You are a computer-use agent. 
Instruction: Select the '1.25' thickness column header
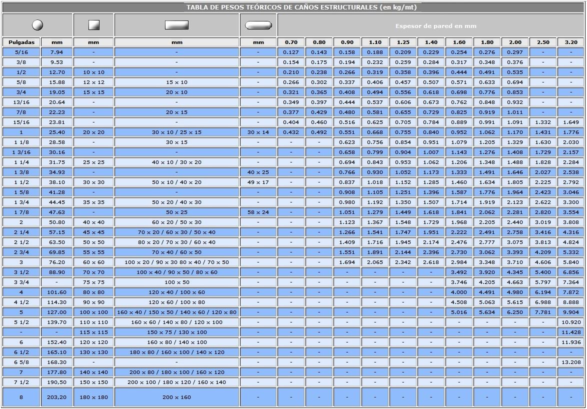403,42
